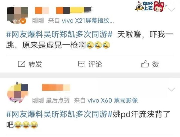The width and height of the screenshot is (180, 137).
Task: Click the vivo X21屏幕指纹 source link
Action: (88, 21)
